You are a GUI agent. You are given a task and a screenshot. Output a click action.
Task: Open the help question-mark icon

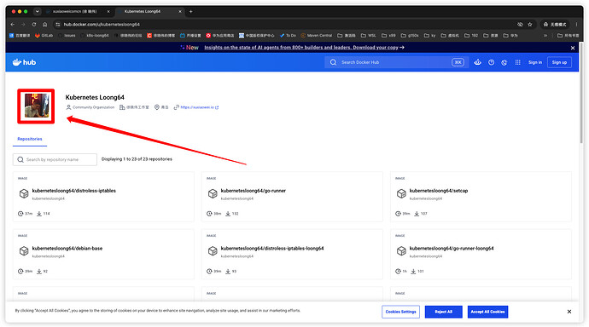[x=491, y=62]
